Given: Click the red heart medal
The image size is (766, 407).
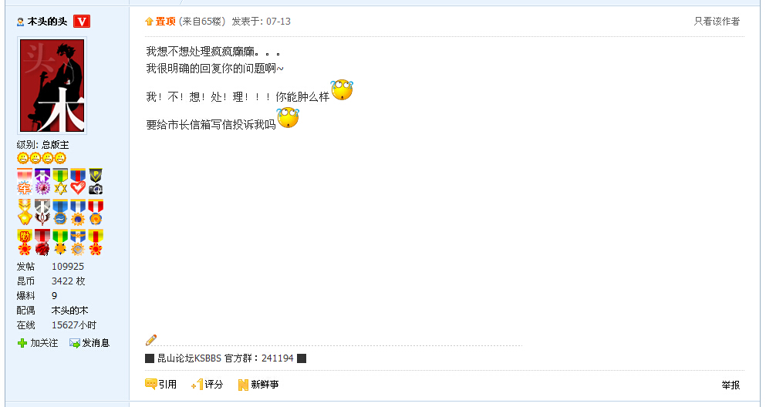Looking at the screenshot, I should point(78,182).
